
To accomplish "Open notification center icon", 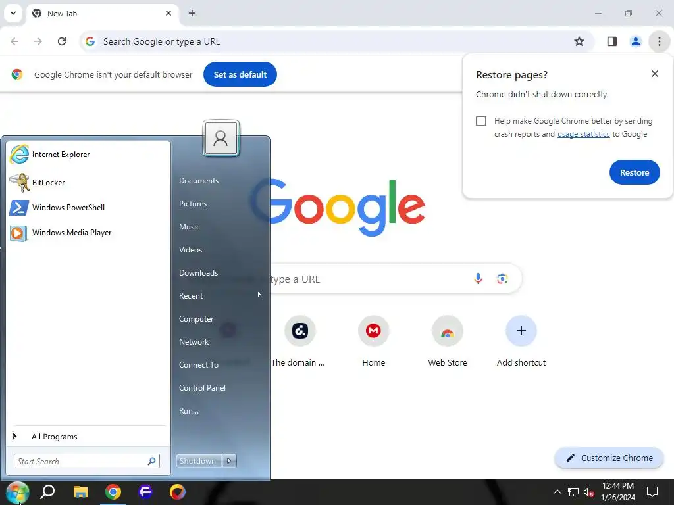I will tap(652, 492).
